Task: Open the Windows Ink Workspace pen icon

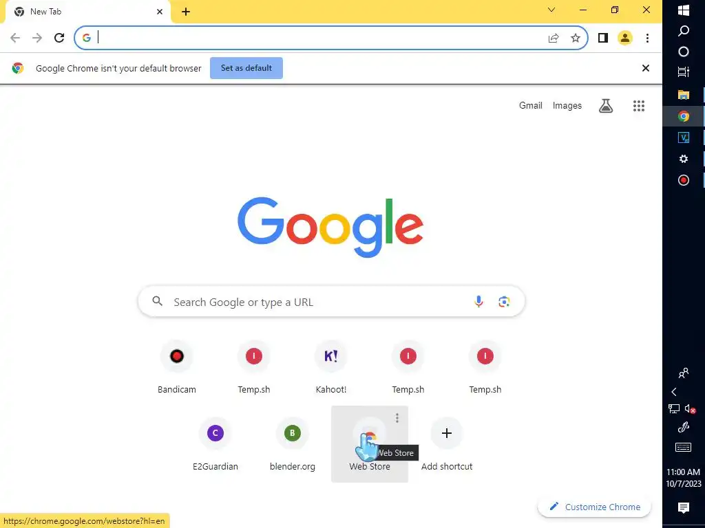Action: coord(684,428)
